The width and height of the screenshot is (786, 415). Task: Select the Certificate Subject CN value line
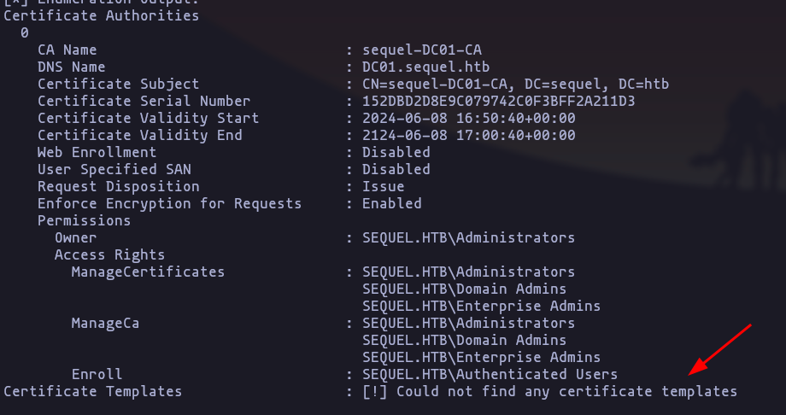click(516, 85)
